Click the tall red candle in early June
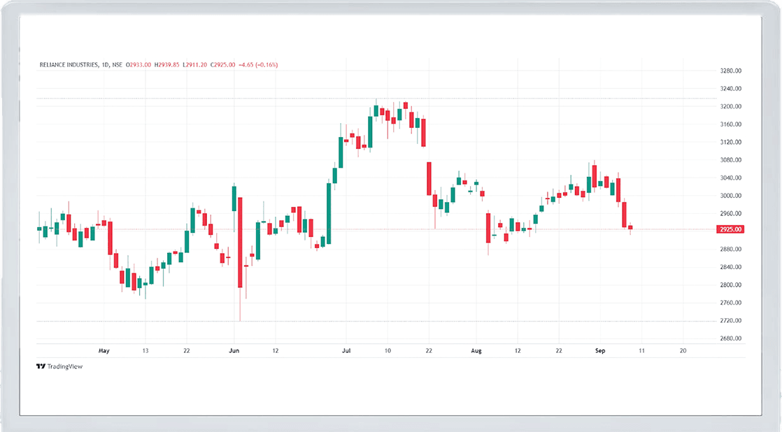 click(240, 243)
